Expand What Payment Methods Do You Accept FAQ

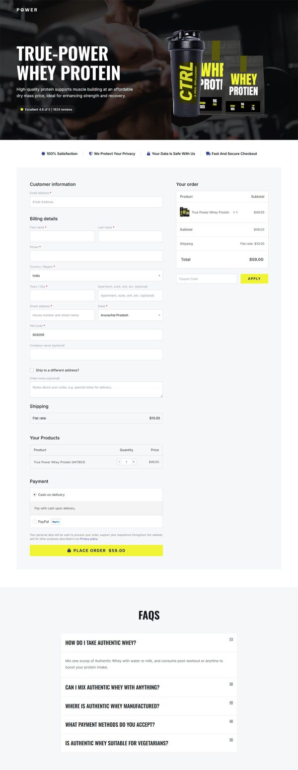click(231, 721)
